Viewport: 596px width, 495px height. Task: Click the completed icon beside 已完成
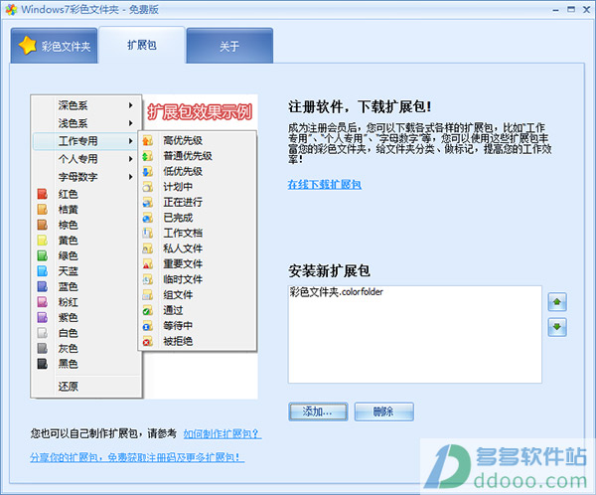(x=147, y=218)
